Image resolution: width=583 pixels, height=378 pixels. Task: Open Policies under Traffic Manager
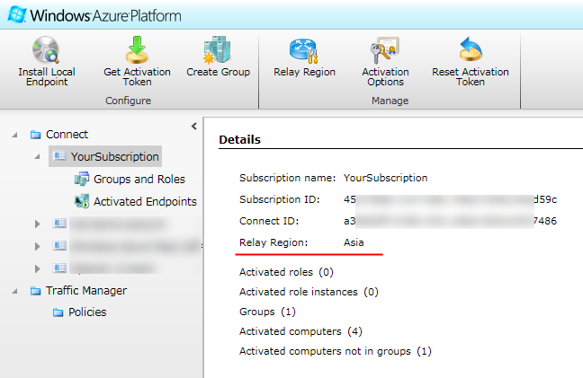87,312
